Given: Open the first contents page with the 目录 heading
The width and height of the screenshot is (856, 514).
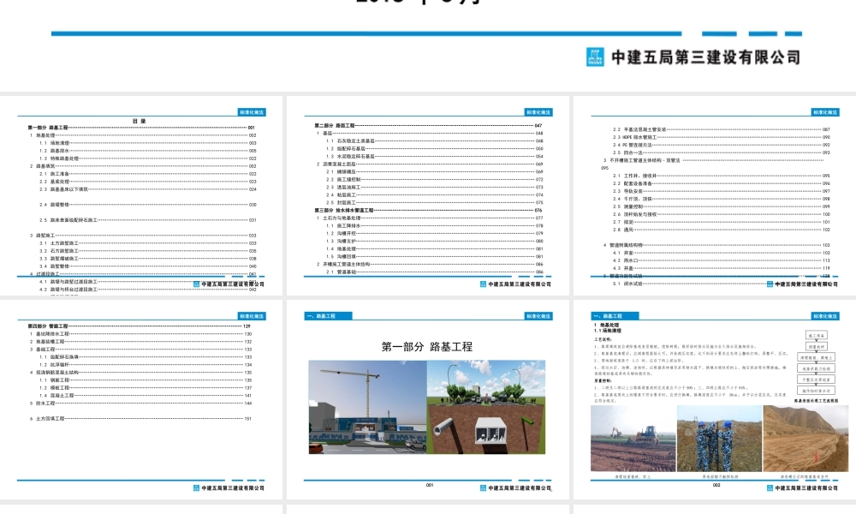Looking at the screenshot, I should [x=141, y=195].
